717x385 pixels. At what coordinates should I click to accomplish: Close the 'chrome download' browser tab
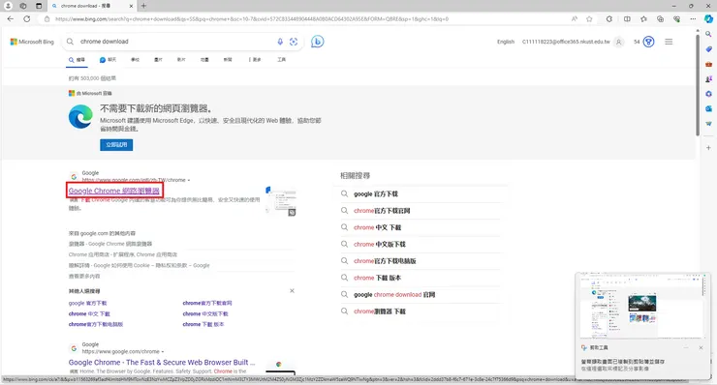point(131,6)
